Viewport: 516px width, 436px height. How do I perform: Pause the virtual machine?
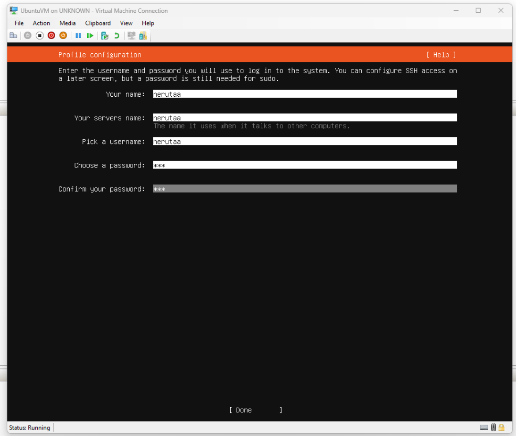click(x=78, y=35)
